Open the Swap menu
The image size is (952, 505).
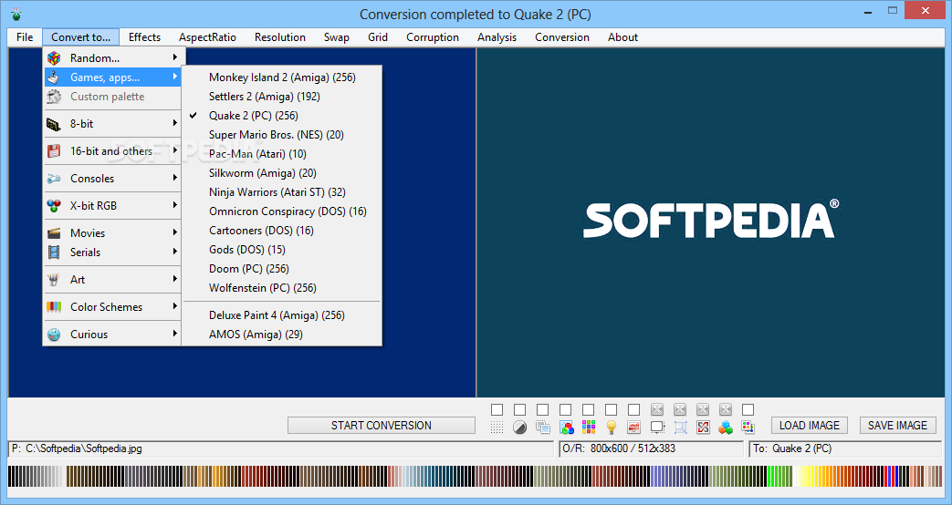337,37
